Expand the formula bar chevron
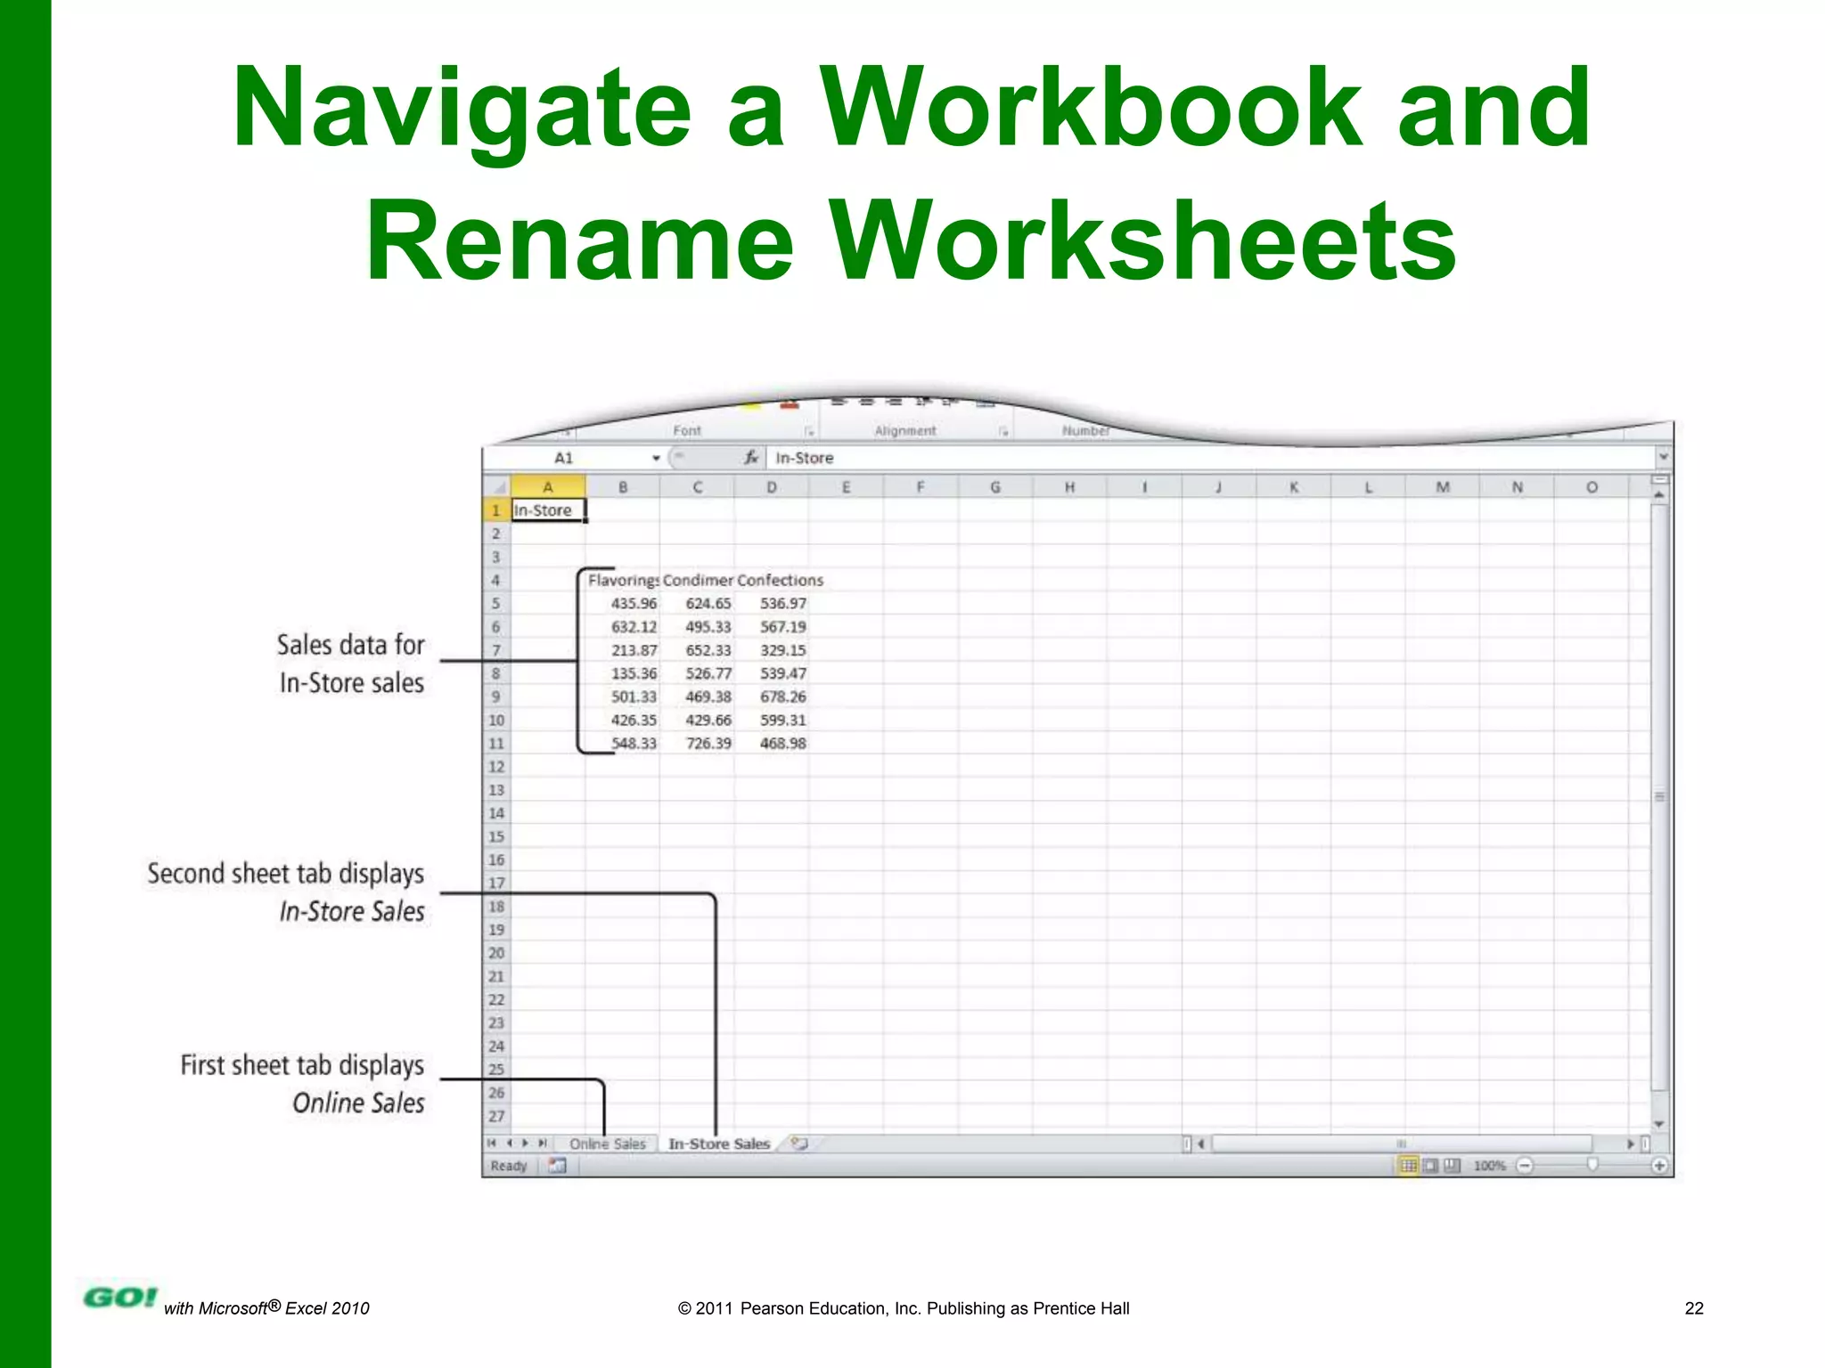This screenshot has height=1368, width=1825. [x=1663, y=457]
